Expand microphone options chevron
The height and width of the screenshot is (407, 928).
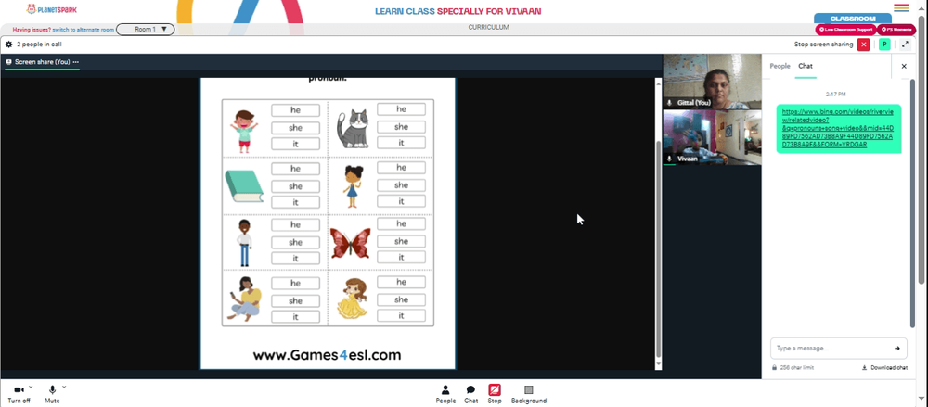click(x=64, y=387)
